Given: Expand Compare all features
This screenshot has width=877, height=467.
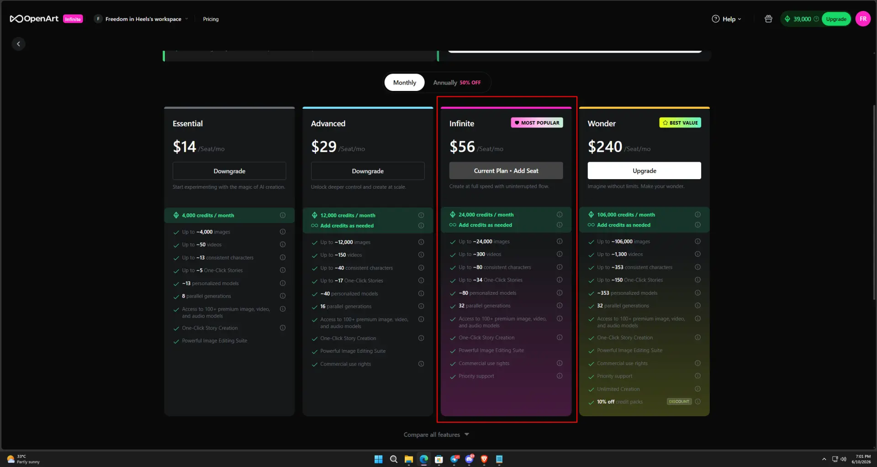Looking at the screenshot, I should 436,435.
